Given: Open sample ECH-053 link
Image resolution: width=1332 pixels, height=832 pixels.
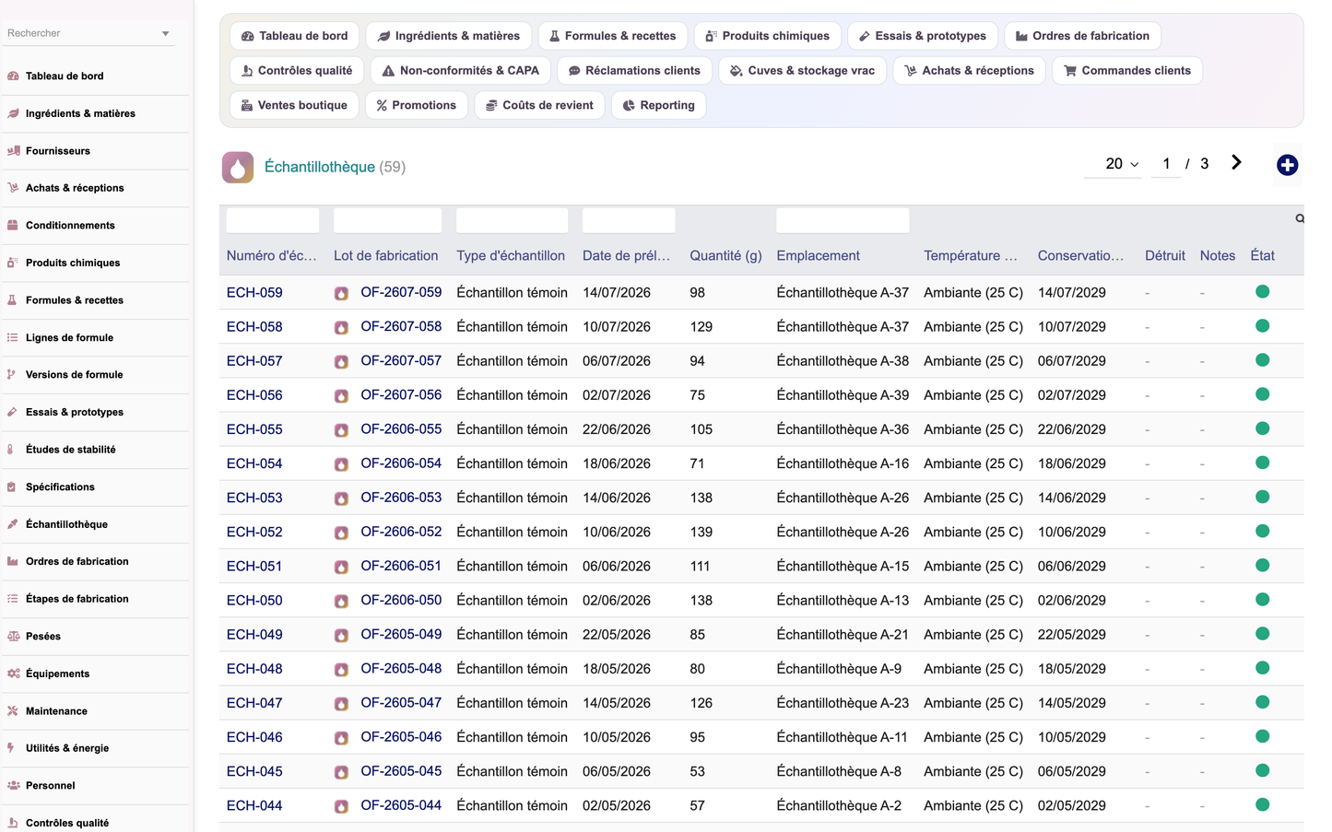Looking at the screenshot, I should pos(254,498).
